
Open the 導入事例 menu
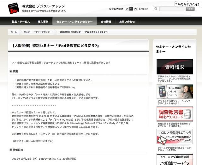click(x=43, y=22)
